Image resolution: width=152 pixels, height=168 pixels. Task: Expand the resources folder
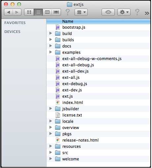pos(50,146)
